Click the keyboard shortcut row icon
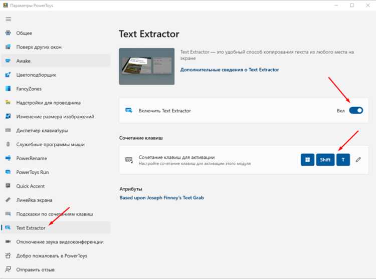 129,160
